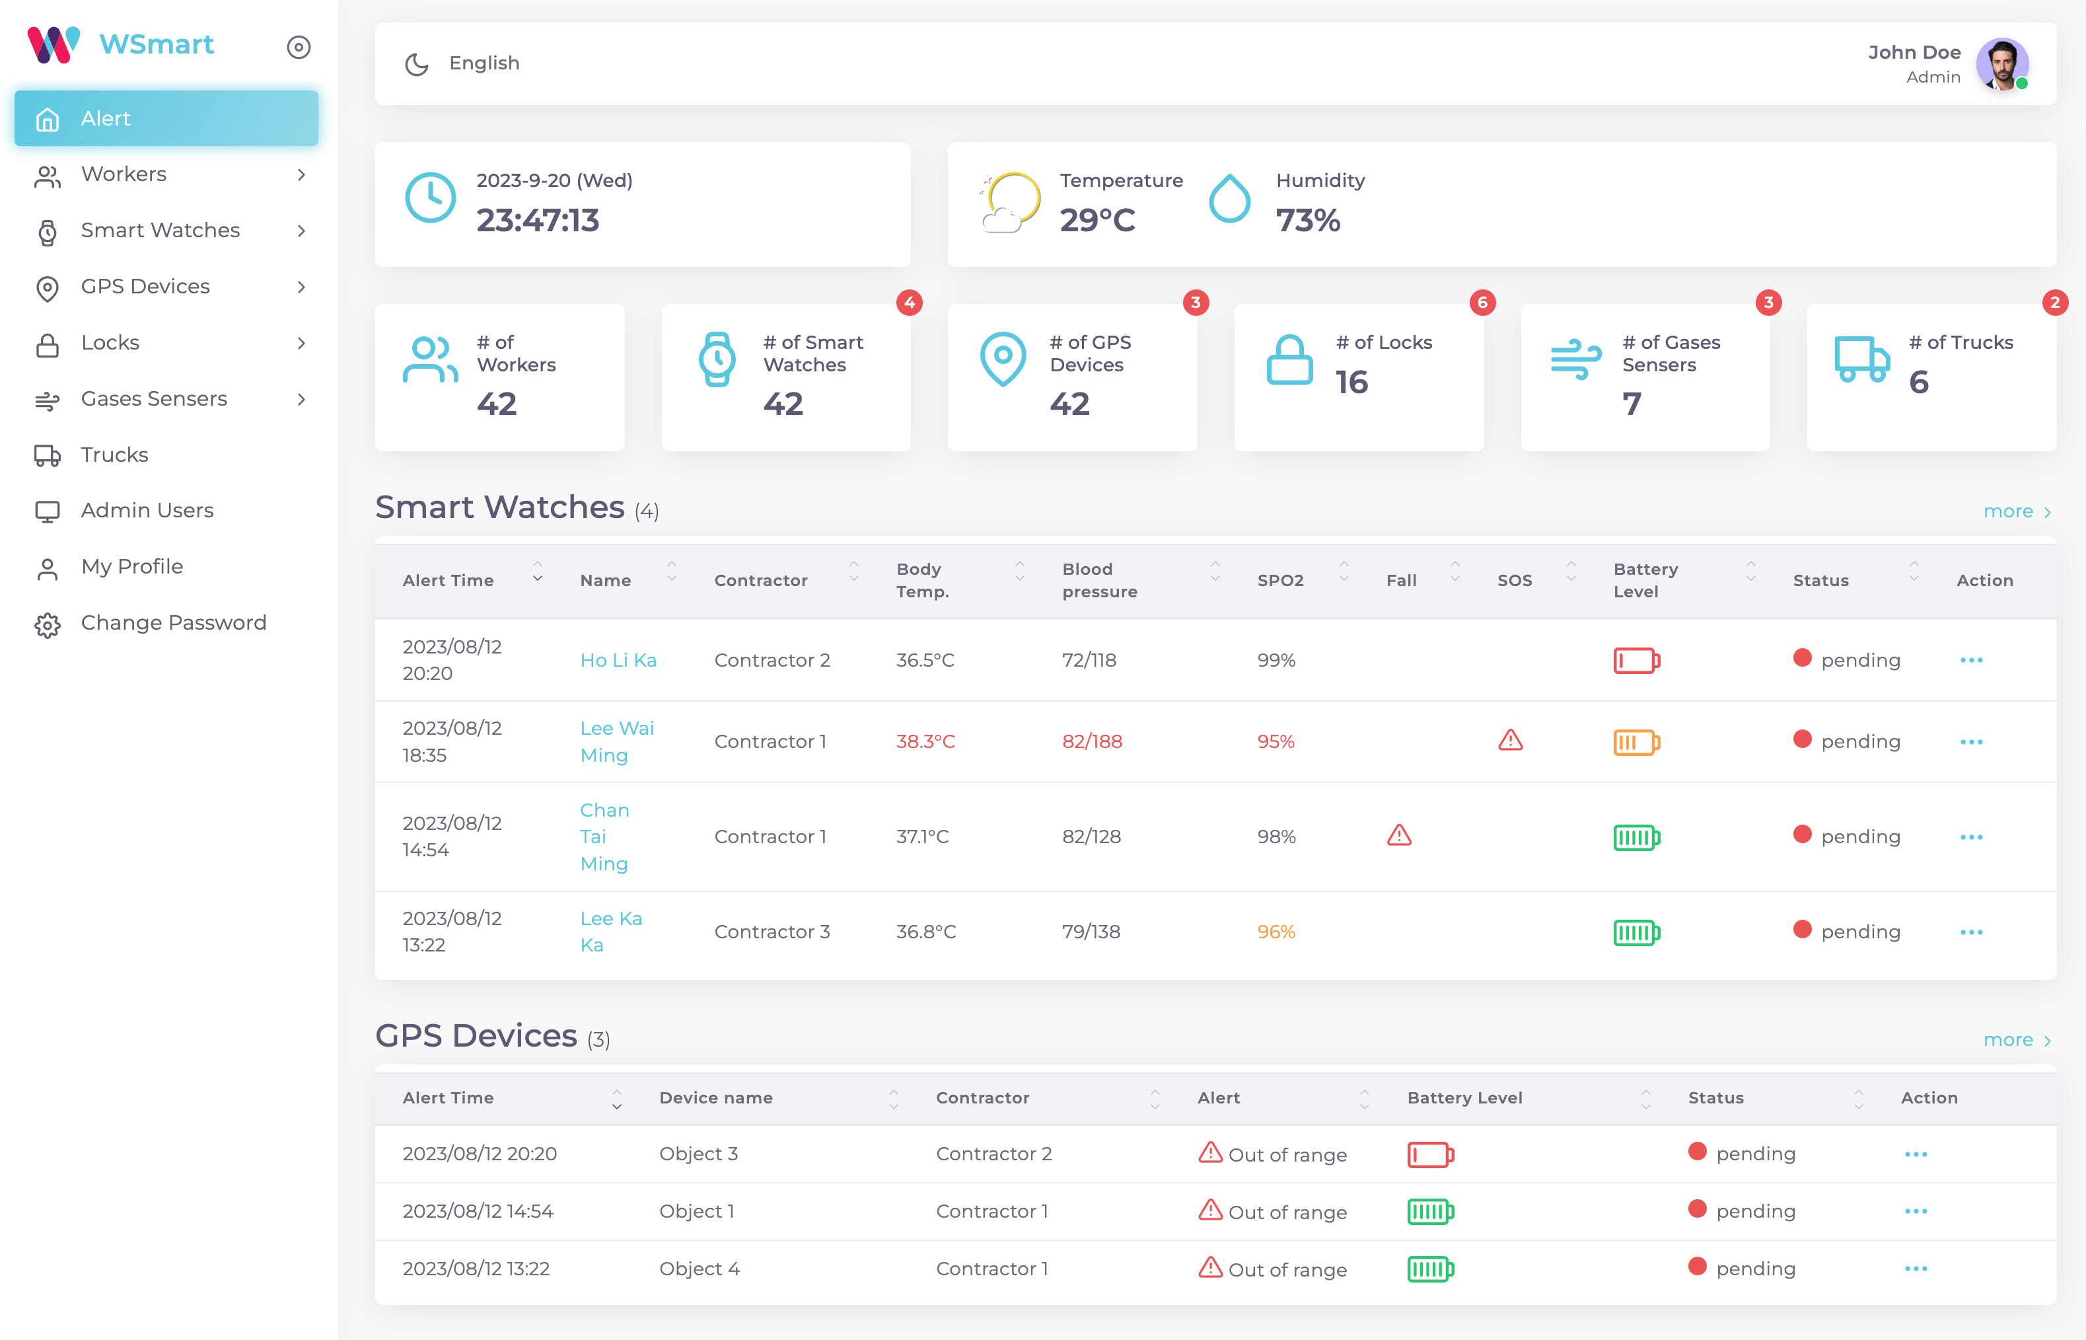Image resolution: width=2086 pixels, height=1340 pixels.
Task: Toggle the sidebar collapse circle icon
Action: [299, 47]
